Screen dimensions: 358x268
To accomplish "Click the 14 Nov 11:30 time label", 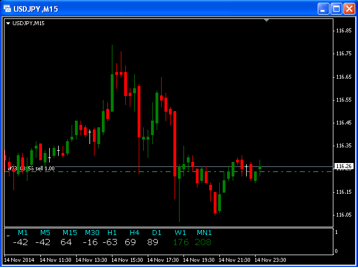I will tap(56, 260).
